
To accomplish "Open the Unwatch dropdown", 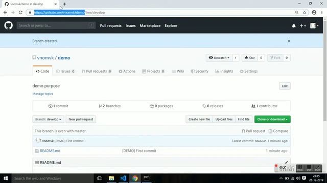I will [219, 57].
